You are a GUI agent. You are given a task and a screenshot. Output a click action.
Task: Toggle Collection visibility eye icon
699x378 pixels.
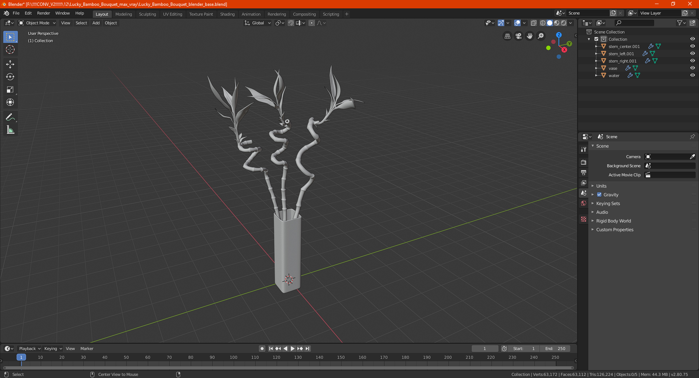click(x=692, y=39)
